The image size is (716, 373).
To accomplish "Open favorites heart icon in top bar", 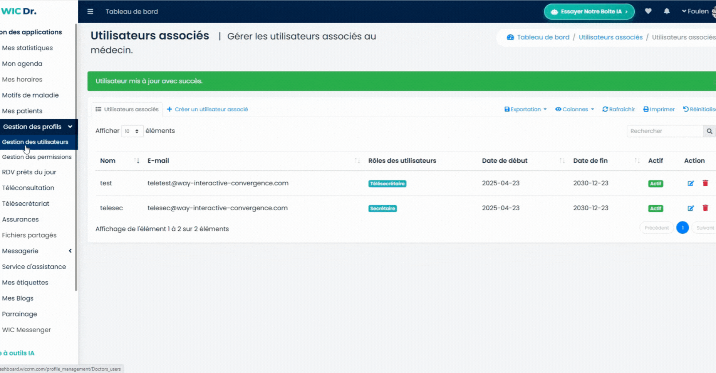I will [648, 11].
